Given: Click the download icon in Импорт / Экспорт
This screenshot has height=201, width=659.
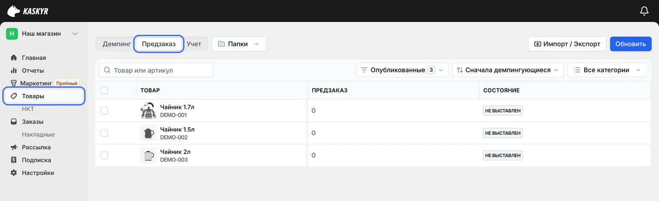Looking at the screenshot, I should 538,44.
